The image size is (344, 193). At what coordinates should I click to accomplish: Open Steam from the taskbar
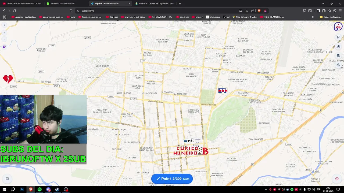coord(57,190)
